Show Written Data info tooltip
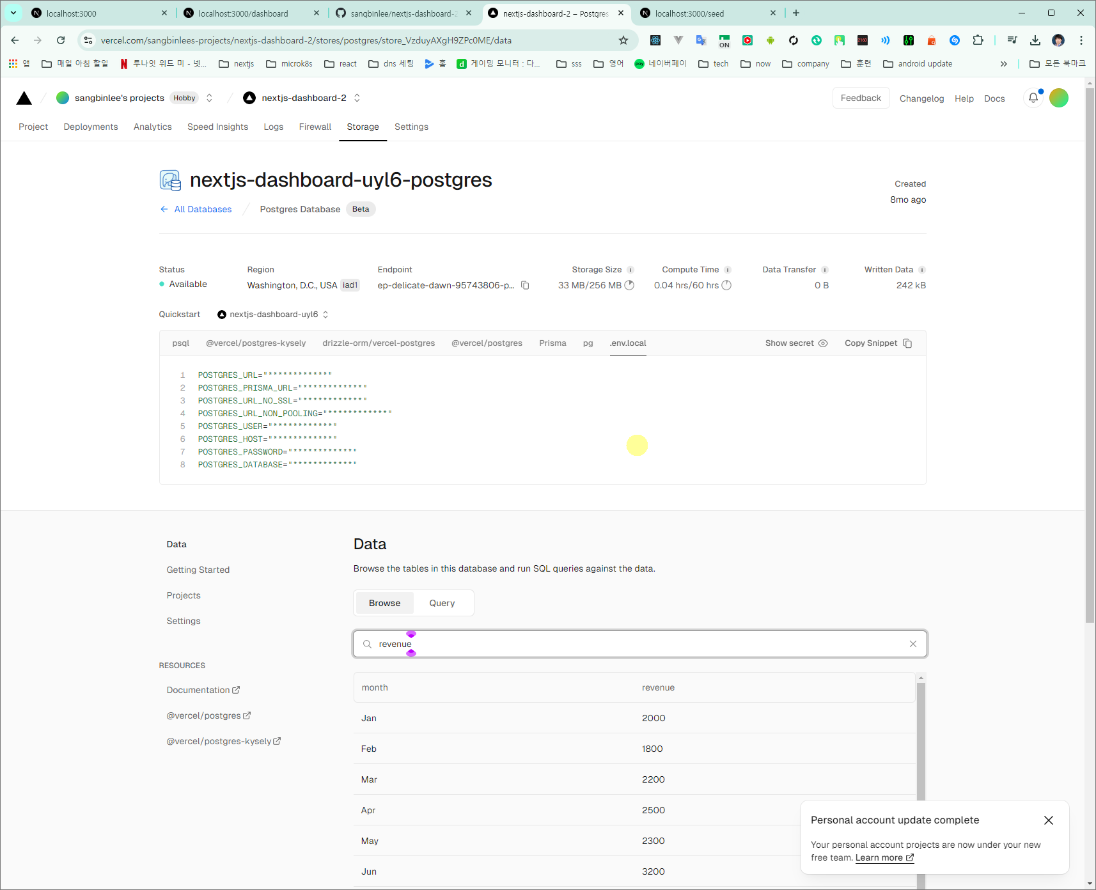Screen dimensions: 1096x890 pos(922,270)
